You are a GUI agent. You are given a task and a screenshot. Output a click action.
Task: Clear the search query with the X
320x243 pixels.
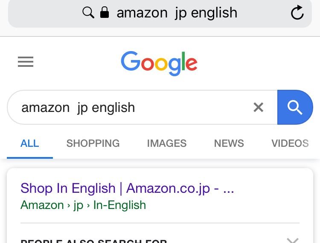coord(259,107)
